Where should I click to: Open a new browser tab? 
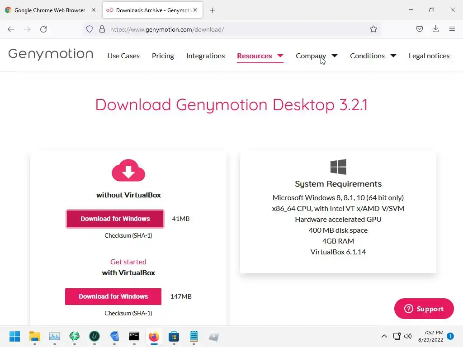(213, 10)
